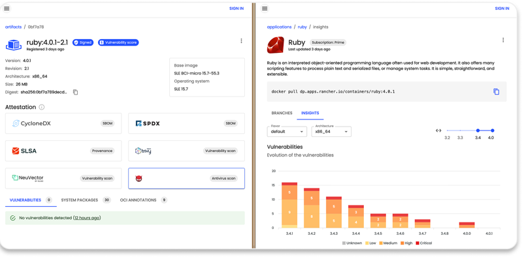This screenshot has width=522, height=257.
Task: Click SIGN IN in artifacts panel
Action: (237, 8)
